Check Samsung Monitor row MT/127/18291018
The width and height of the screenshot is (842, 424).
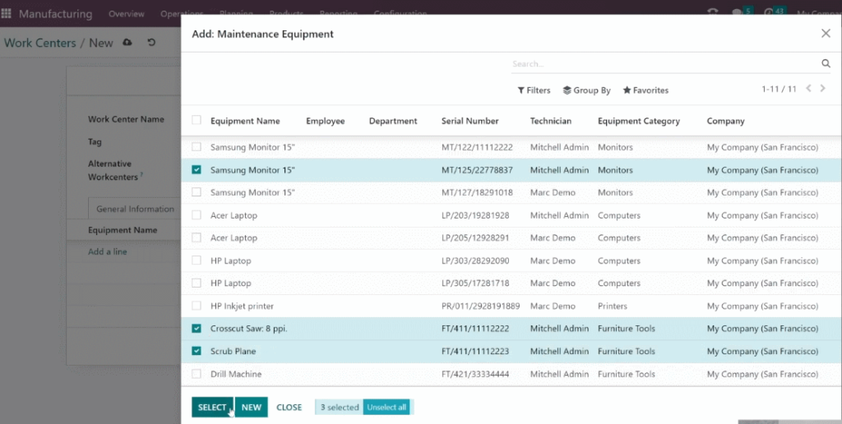pos(197,192)
